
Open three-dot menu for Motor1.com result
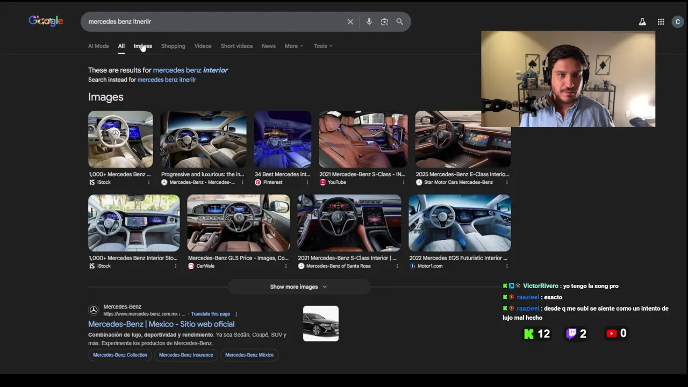click(507, 266)
